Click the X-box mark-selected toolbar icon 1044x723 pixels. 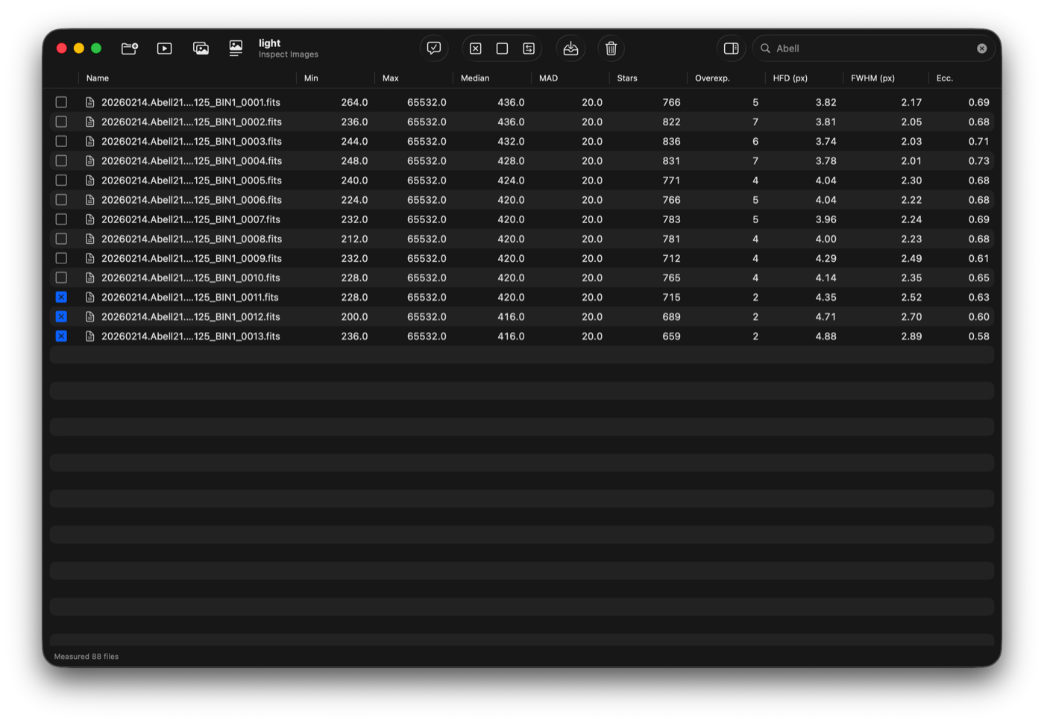476,48
